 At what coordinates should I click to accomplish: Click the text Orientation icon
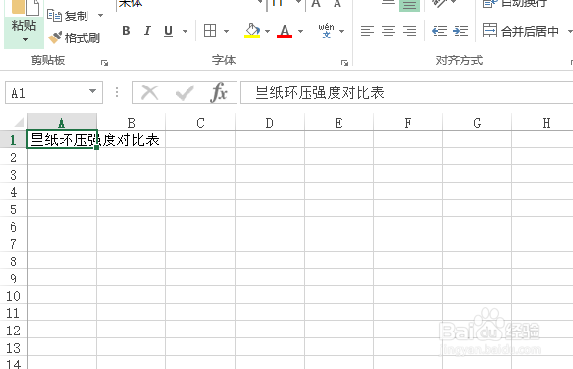coord(438,4)
